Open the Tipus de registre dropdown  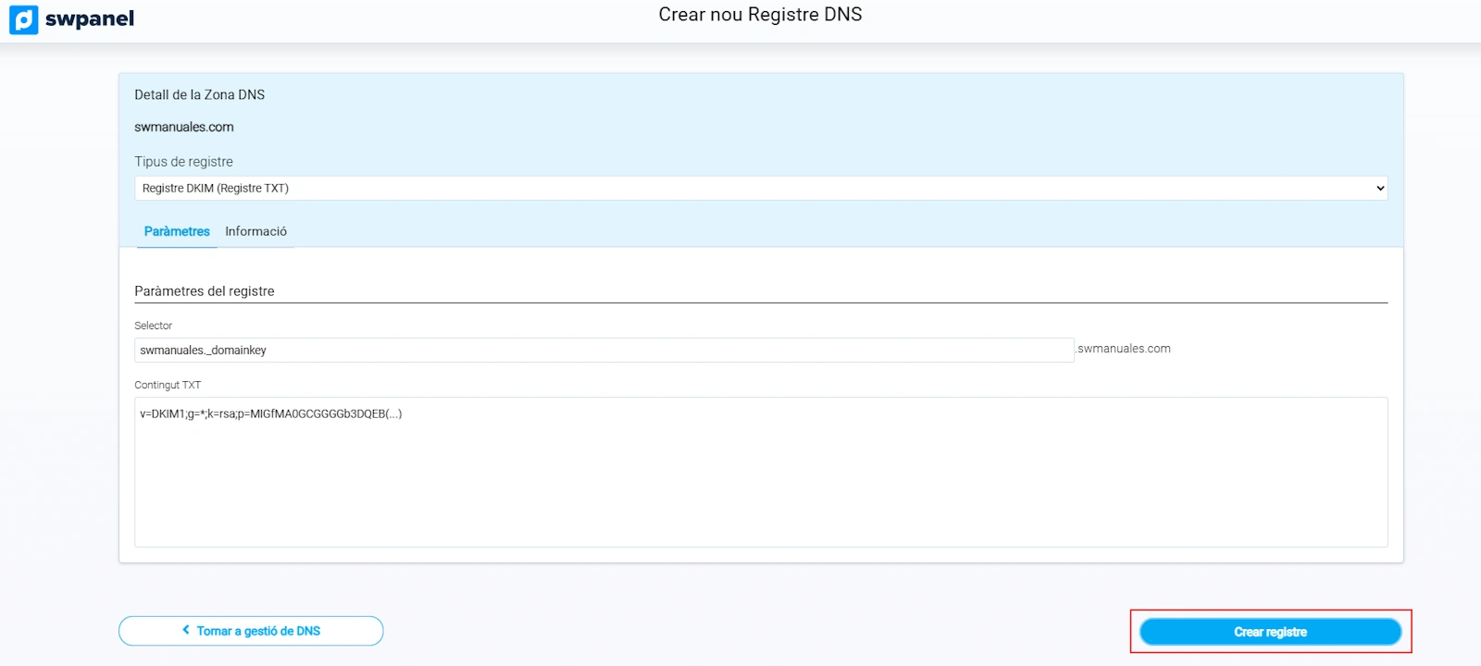click(x=759, y=188)
